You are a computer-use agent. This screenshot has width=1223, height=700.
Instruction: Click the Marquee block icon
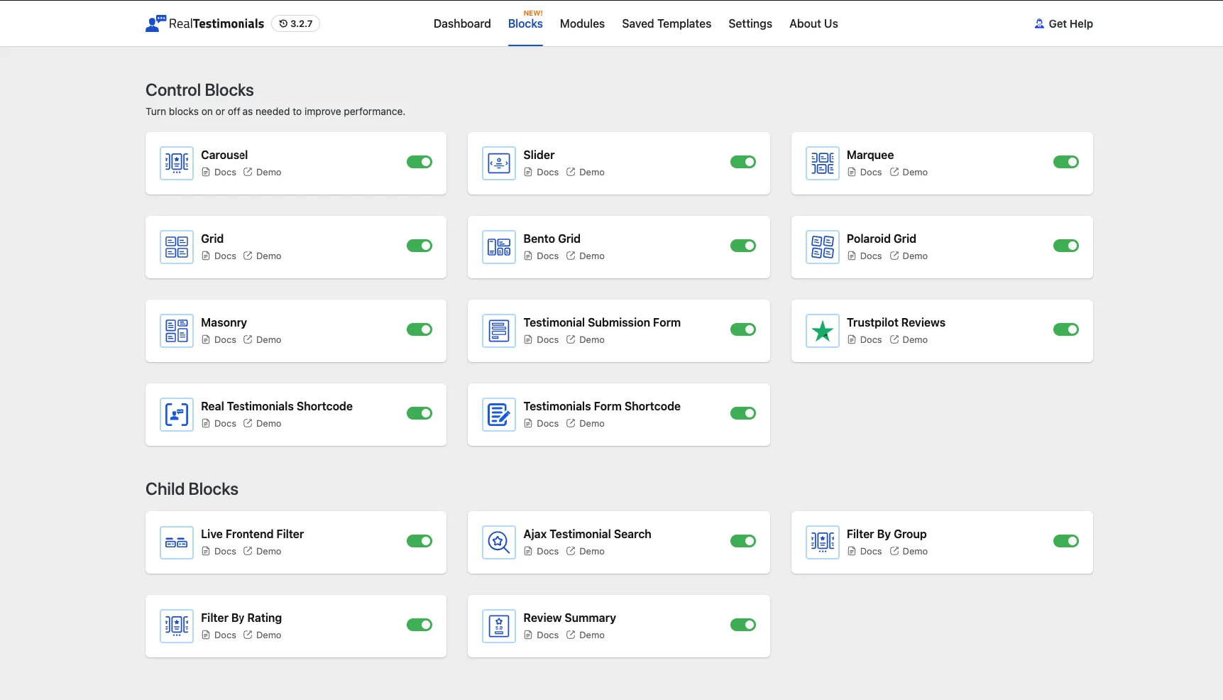coord(823,163)
